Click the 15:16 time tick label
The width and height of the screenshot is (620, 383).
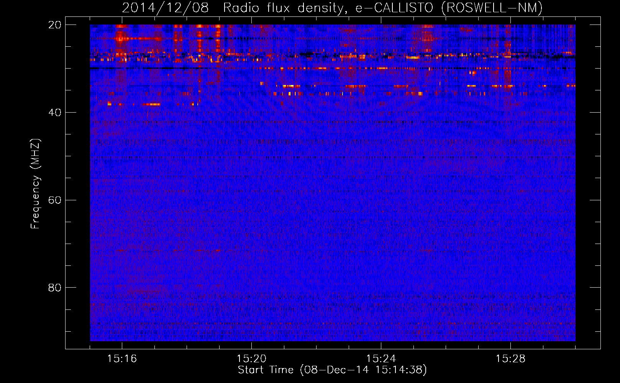[x=122, y=358]
